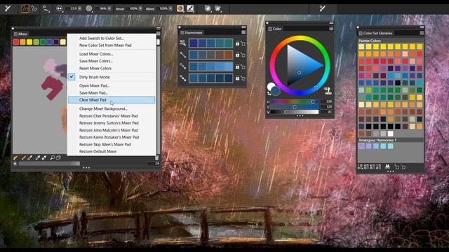Click the orange paper texture icon in the toolbar
449x252 pixels.
[180, 8]
